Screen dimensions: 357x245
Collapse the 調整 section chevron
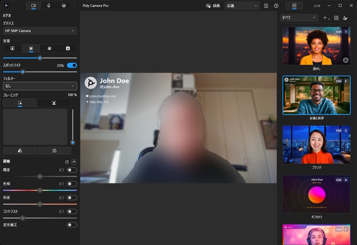coord(74,162)
